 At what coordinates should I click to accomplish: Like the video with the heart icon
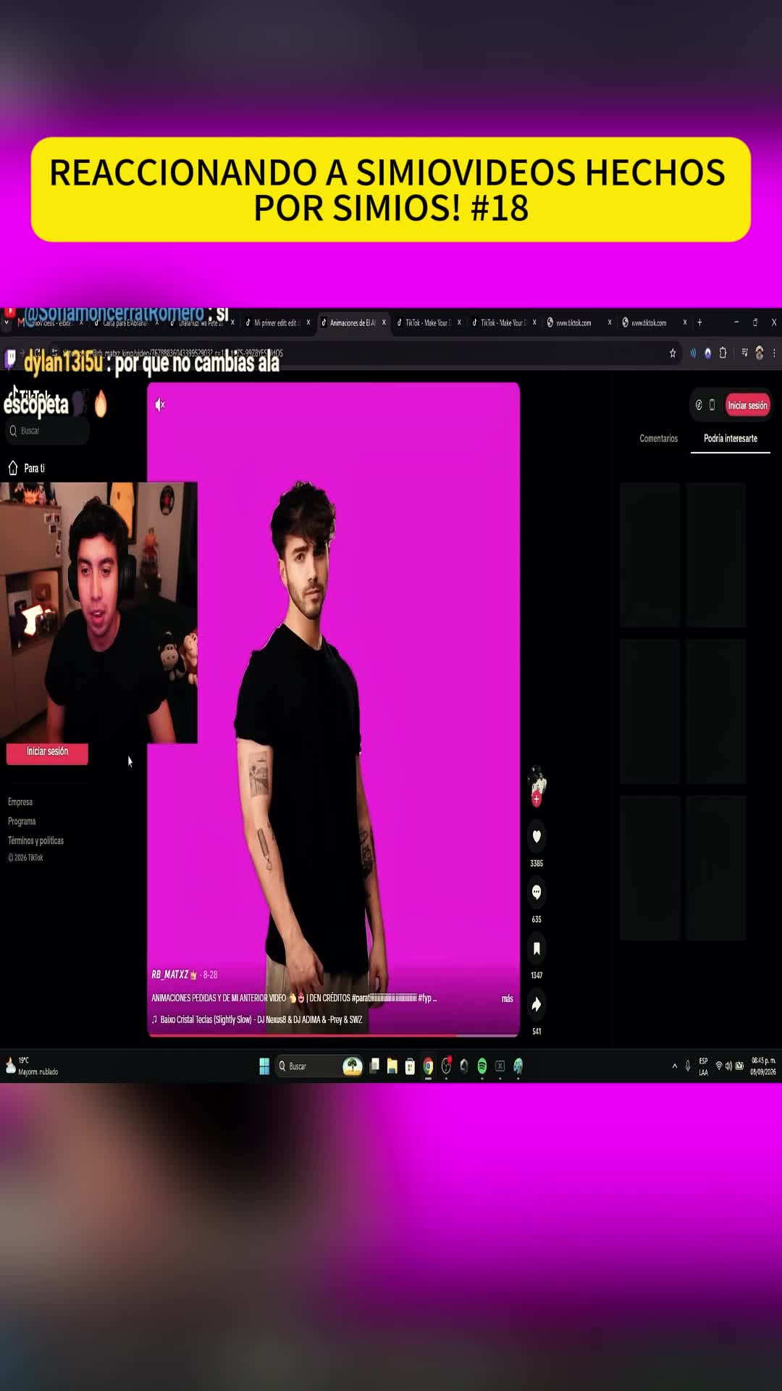537,837
